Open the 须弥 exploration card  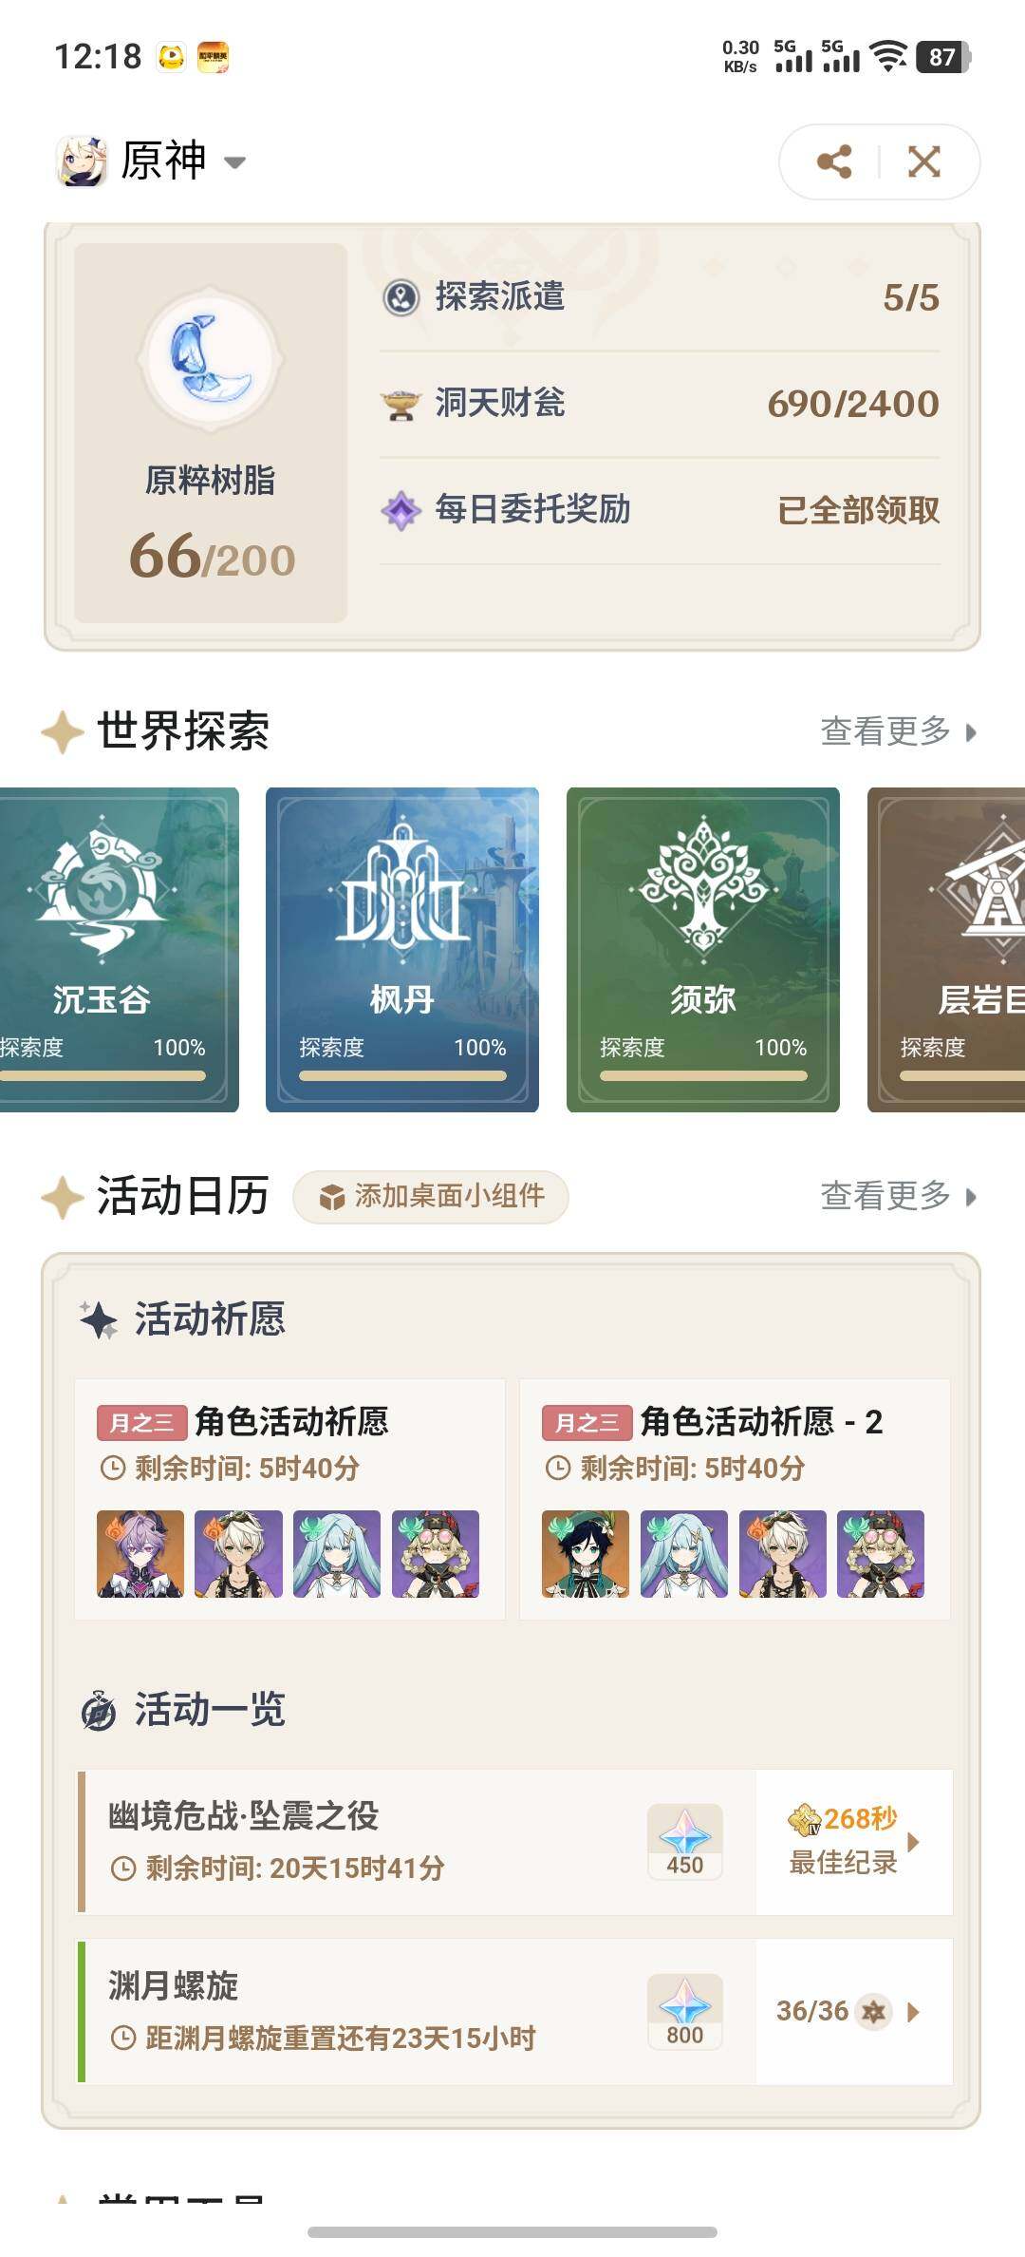point(703,949)
